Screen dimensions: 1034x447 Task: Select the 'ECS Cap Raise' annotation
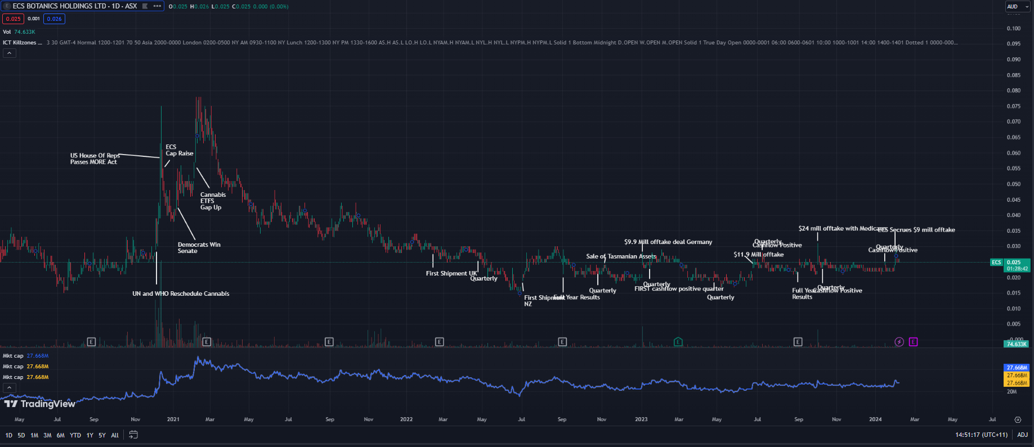click(179, 150)
